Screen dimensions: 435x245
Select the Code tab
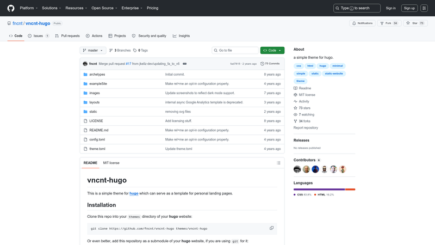pos(16,36)
